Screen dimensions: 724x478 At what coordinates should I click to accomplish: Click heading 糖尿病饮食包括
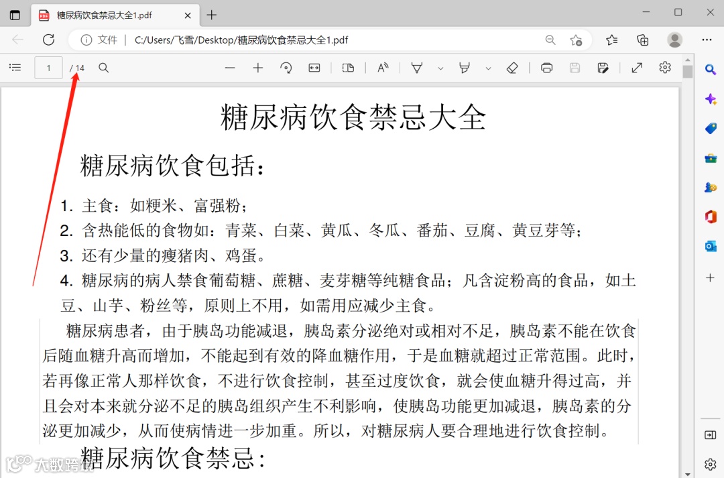173,166
